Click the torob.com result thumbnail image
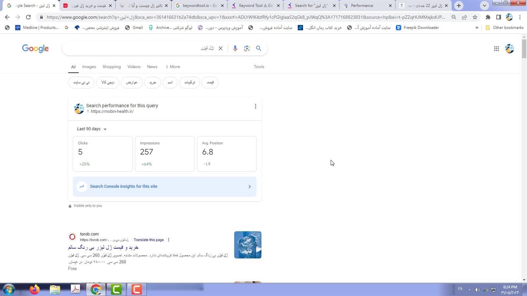 click(247, 245)
